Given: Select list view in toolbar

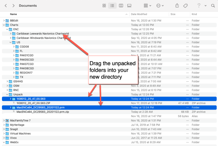Looking at the screenshot, I should tap(112, 6).
